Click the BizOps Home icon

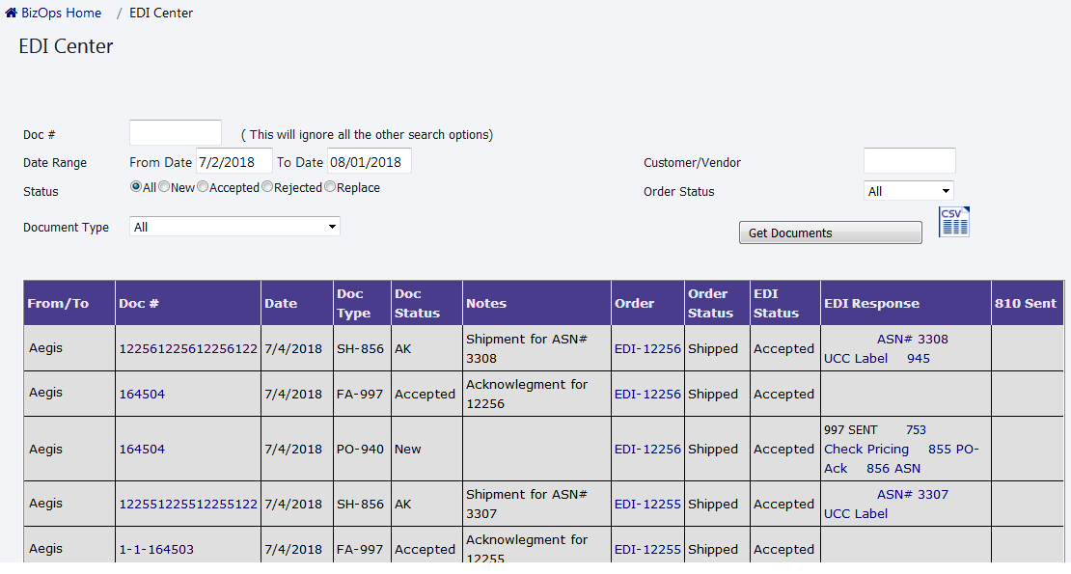[x=12, y=14]
